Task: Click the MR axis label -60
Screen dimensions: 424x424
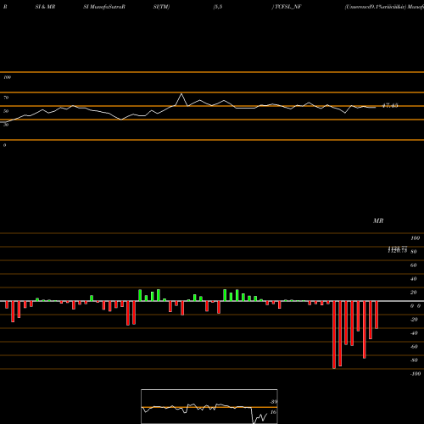Action: point(414,347)
